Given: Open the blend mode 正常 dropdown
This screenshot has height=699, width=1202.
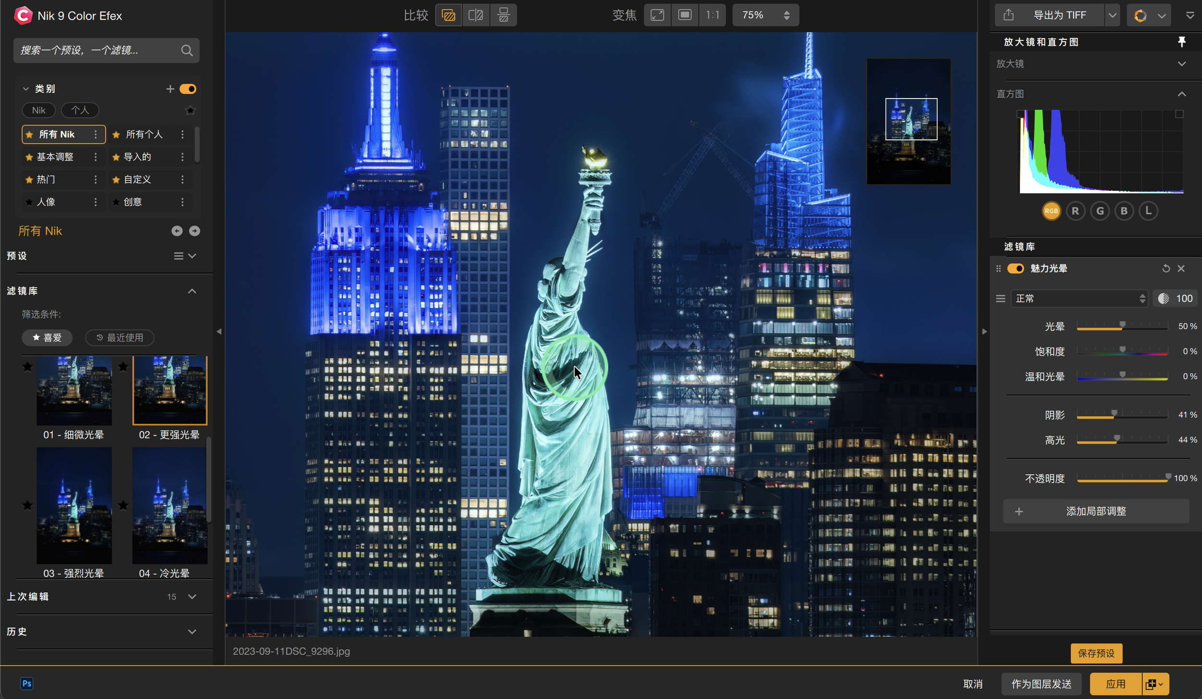Looking at the screenshot, I should click(1079, 299).
